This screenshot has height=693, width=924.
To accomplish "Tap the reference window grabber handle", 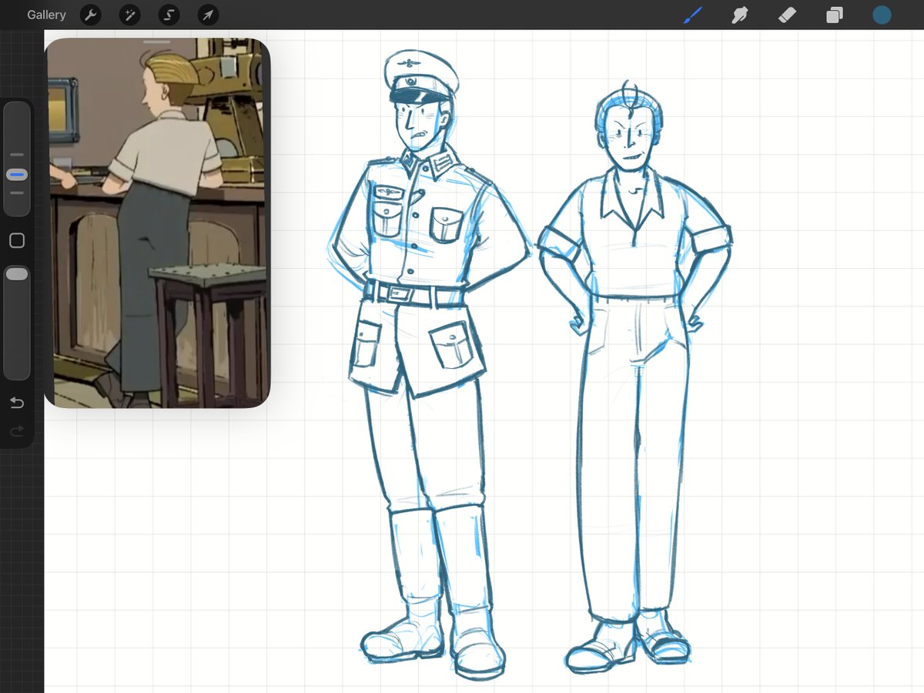I will (x=157, y=42).
